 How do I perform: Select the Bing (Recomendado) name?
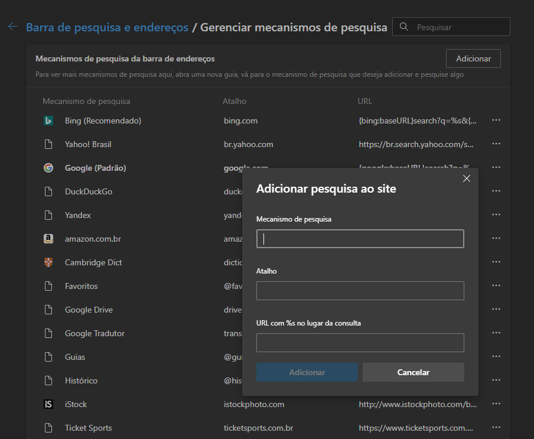click(103, 121)
